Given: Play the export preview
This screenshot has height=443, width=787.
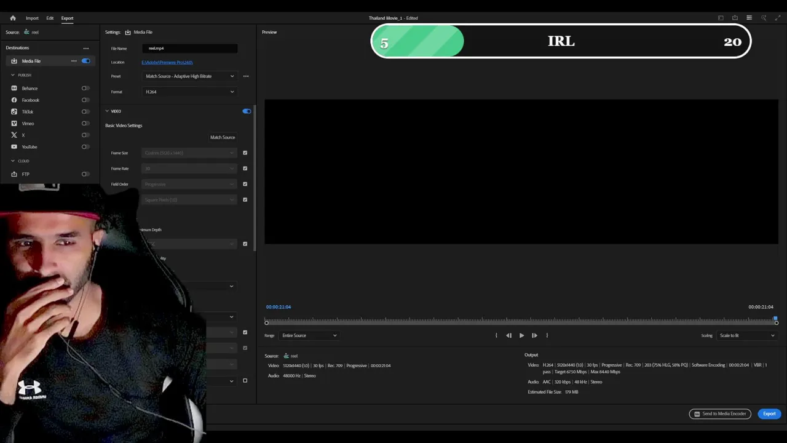Looking at the screenshot, I should (x=521, y=335).
